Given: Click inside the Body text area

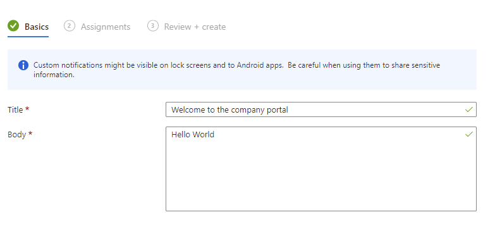Looking at the screenshot, I should point(321,169).
